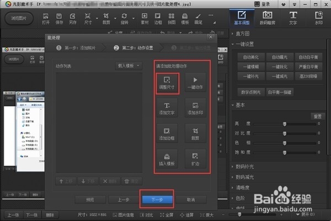This screenshot has height=221, width=331.
Task: Add the 一键动作 batch action
Action: pos(195,83)
